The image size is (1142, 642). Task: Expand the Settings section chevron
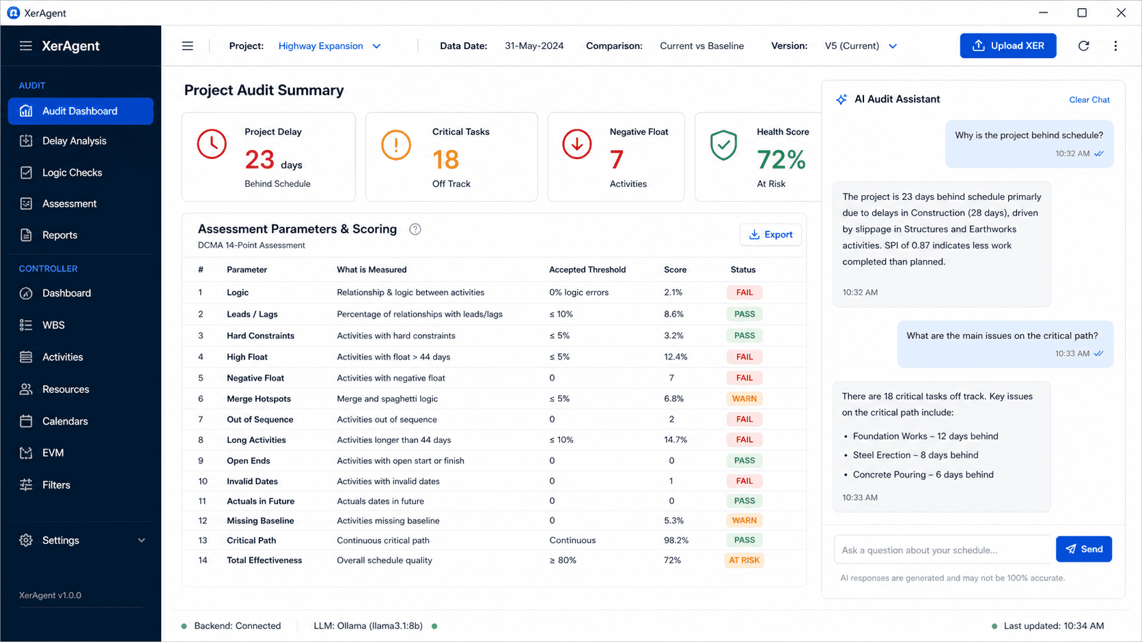[141, 540]
